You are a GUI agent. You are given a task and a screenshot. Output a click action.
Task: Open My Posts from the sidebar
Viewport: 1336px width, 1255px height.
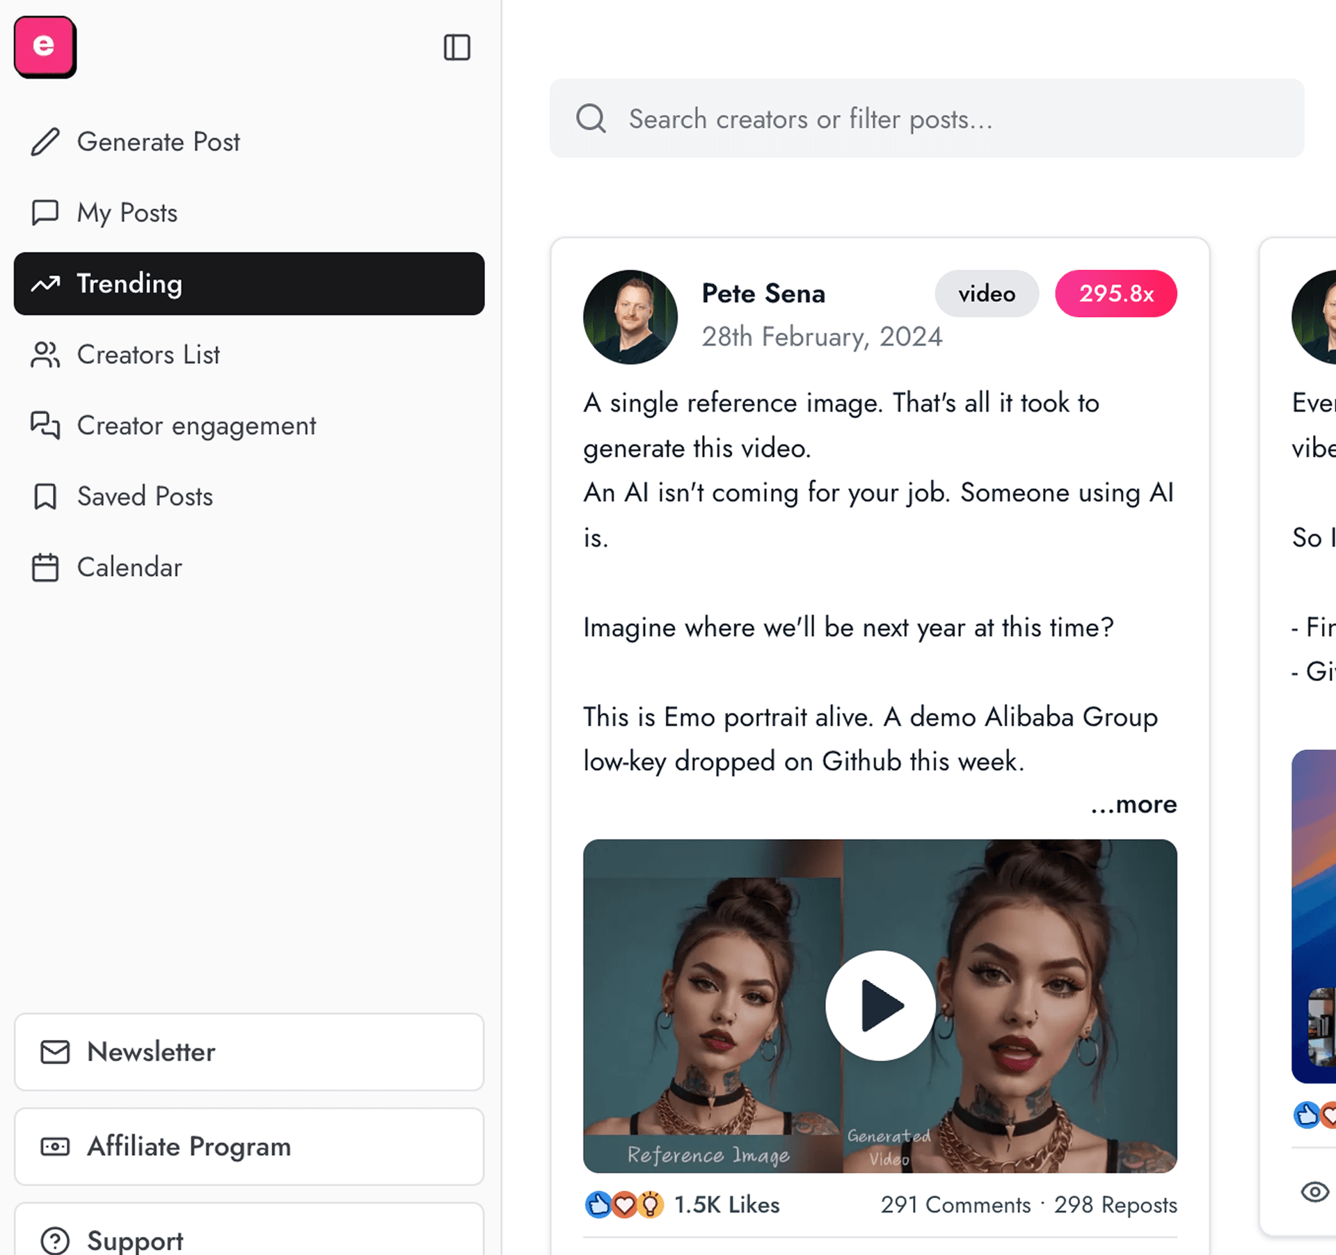pyautogui.click(x=125, y=213)
